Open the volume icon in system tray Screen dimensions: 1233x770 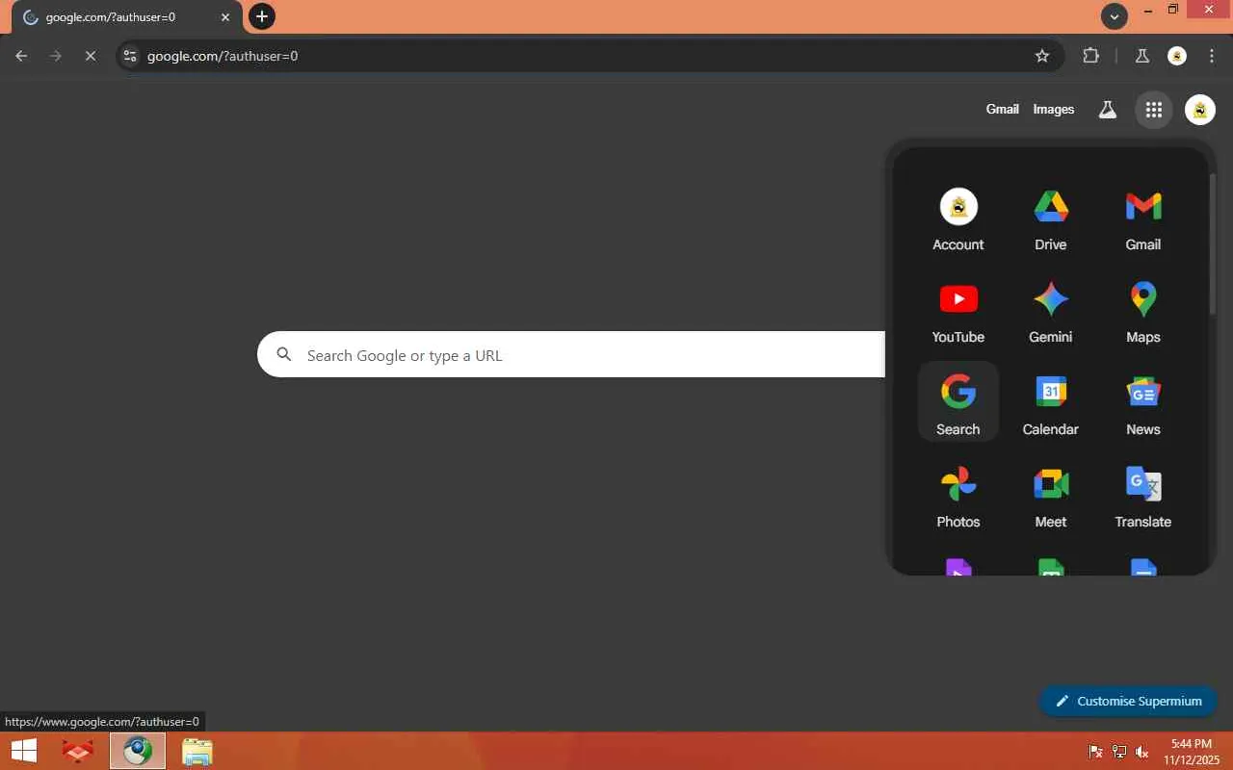coord(1142,752)
